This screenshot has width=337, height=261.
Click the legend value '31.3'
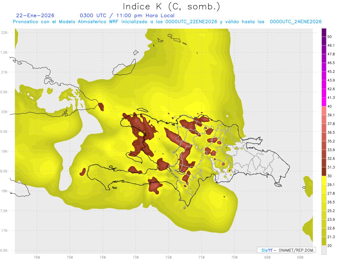(331, 167)
